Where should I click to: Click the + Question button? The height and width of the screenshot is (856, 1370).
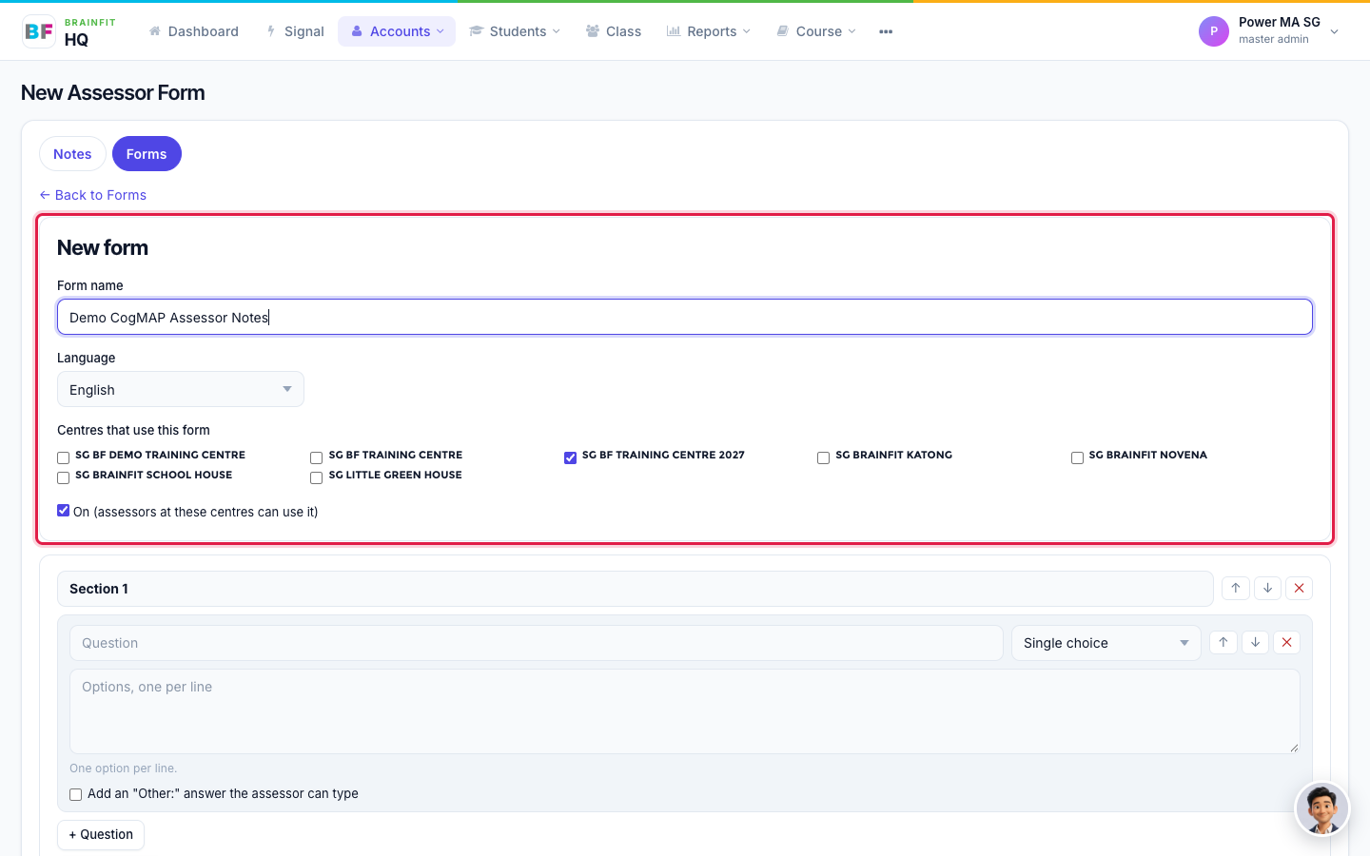pos(101,834)
